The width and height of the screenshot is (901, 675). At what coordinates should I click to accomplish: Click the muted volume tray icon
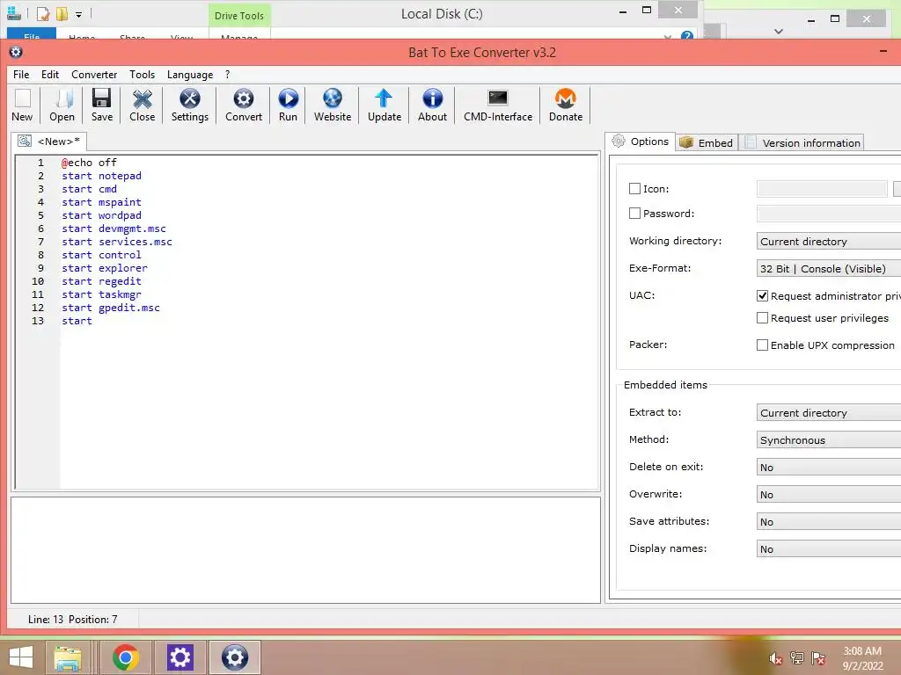pyautogui.click(x=775, y=657)
